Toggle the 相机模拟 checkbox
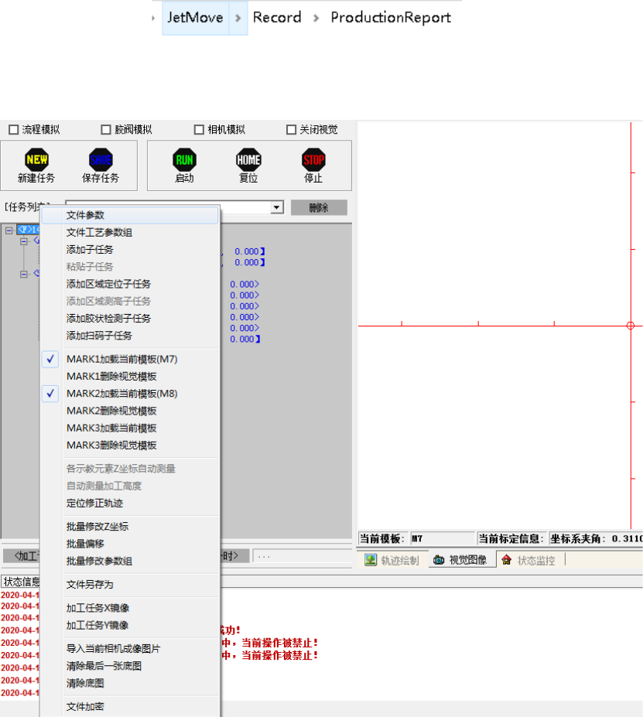 coord(199,130)
